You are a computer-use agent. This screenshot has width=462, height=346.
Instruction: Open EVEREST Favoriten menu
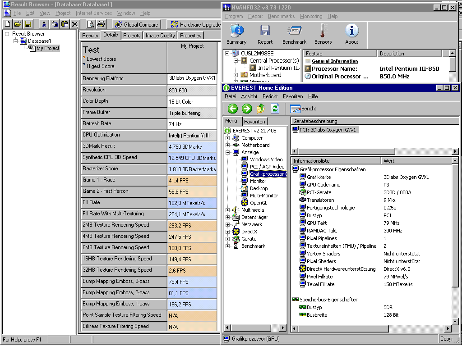click(x=292, y=96)
